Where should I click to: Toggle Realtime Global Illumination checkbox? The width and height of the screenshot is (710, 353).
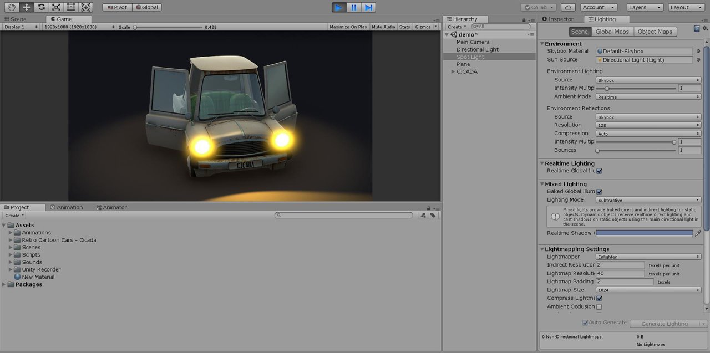[599, 171]
